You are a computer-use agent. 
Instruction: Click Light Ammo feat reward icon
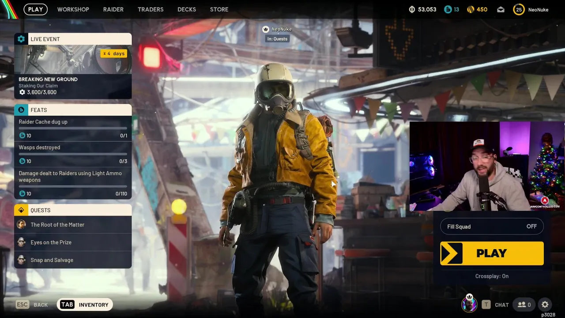coord(22,193)
